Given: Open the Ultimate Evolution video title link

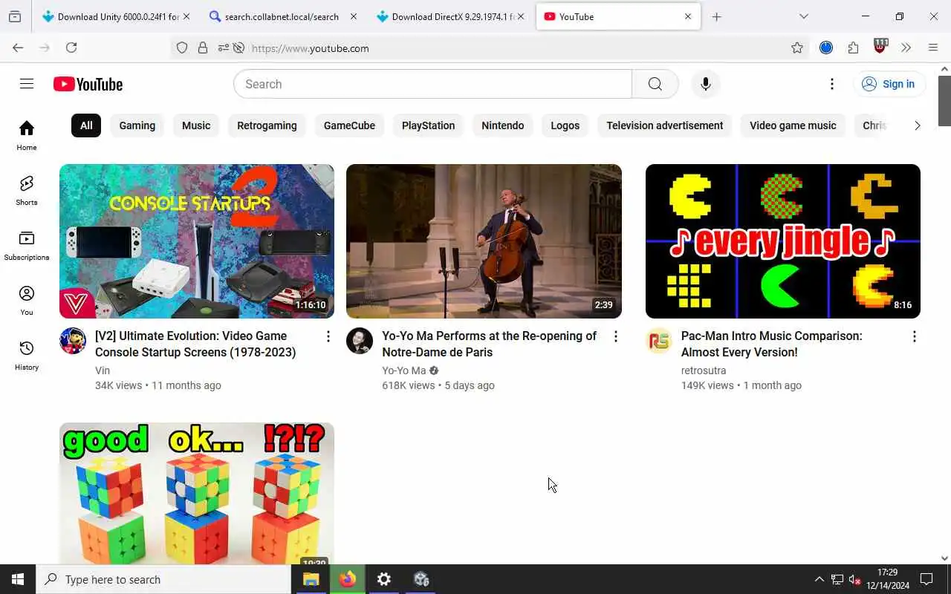Looking at the screenshot, I should [195, 344].
